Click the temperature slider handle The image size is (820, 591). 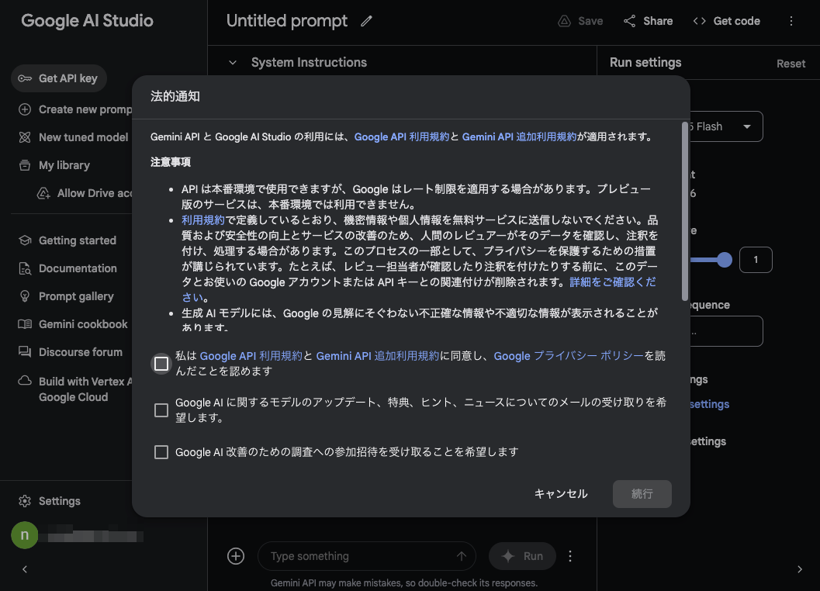(725, 260)
